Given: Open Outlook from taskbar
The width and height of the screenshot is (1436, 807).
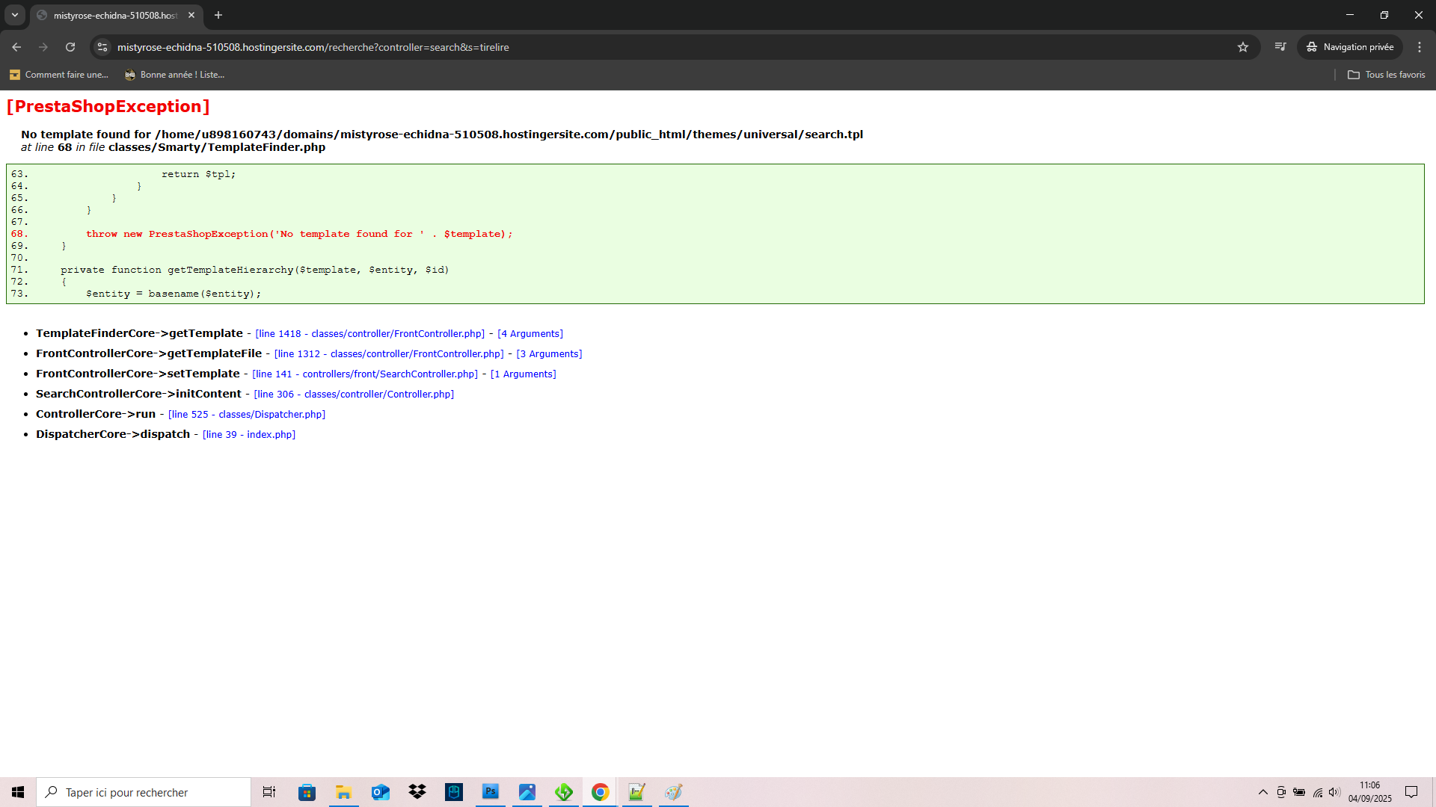Looking at the screenshot, I should 381,792.
